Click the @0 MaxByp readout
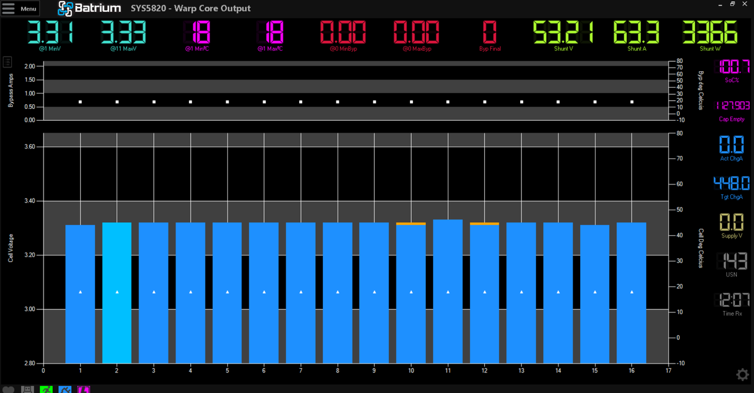 tap(416, 32)
